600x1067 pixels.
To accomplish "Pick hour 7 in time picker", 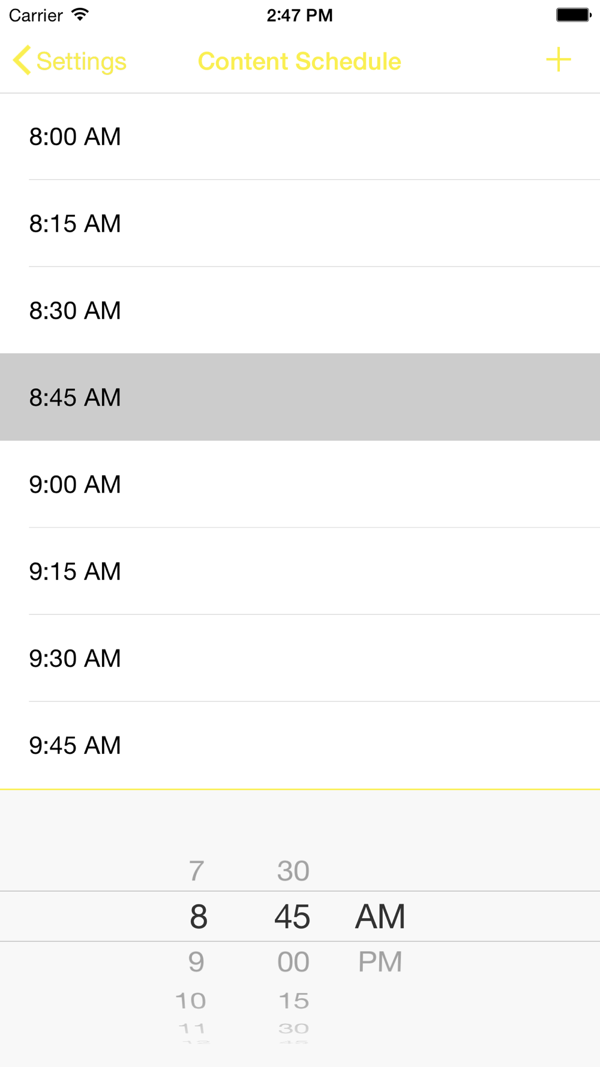I will 197,871.
